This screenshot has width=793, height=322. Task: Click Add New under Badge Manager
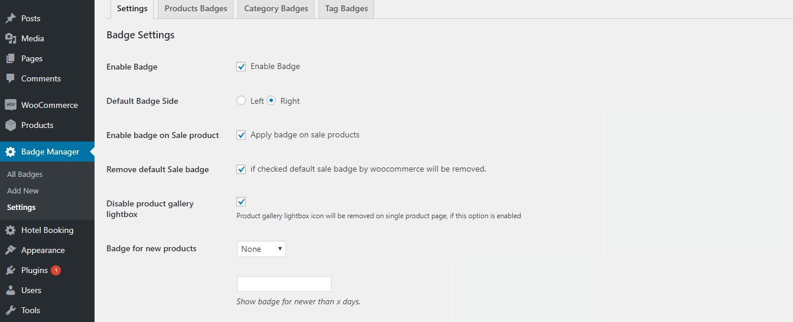click(x=23, y=190)
